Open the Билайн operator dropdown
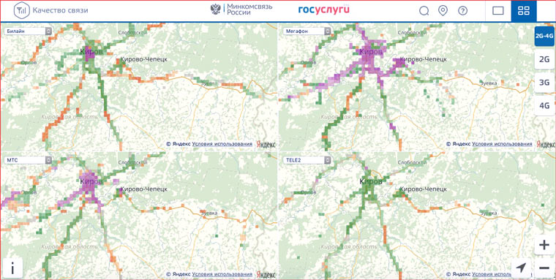Image resolution: width=556 pixels, height=280 pixels. click(28, 31)
